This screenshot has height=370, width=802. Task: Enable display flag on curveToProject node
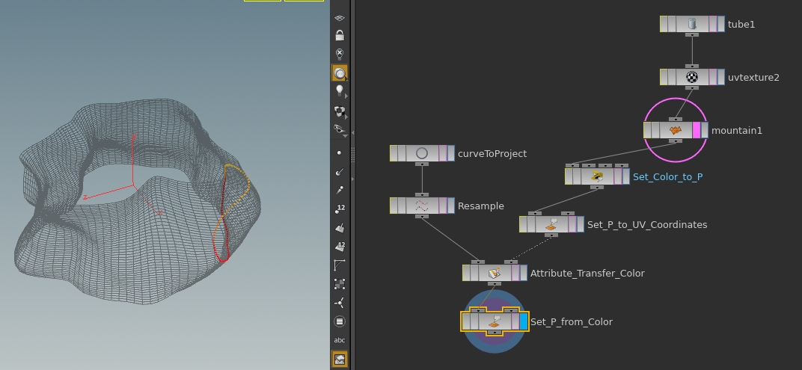pyautogui.click(x=451, y=153)
